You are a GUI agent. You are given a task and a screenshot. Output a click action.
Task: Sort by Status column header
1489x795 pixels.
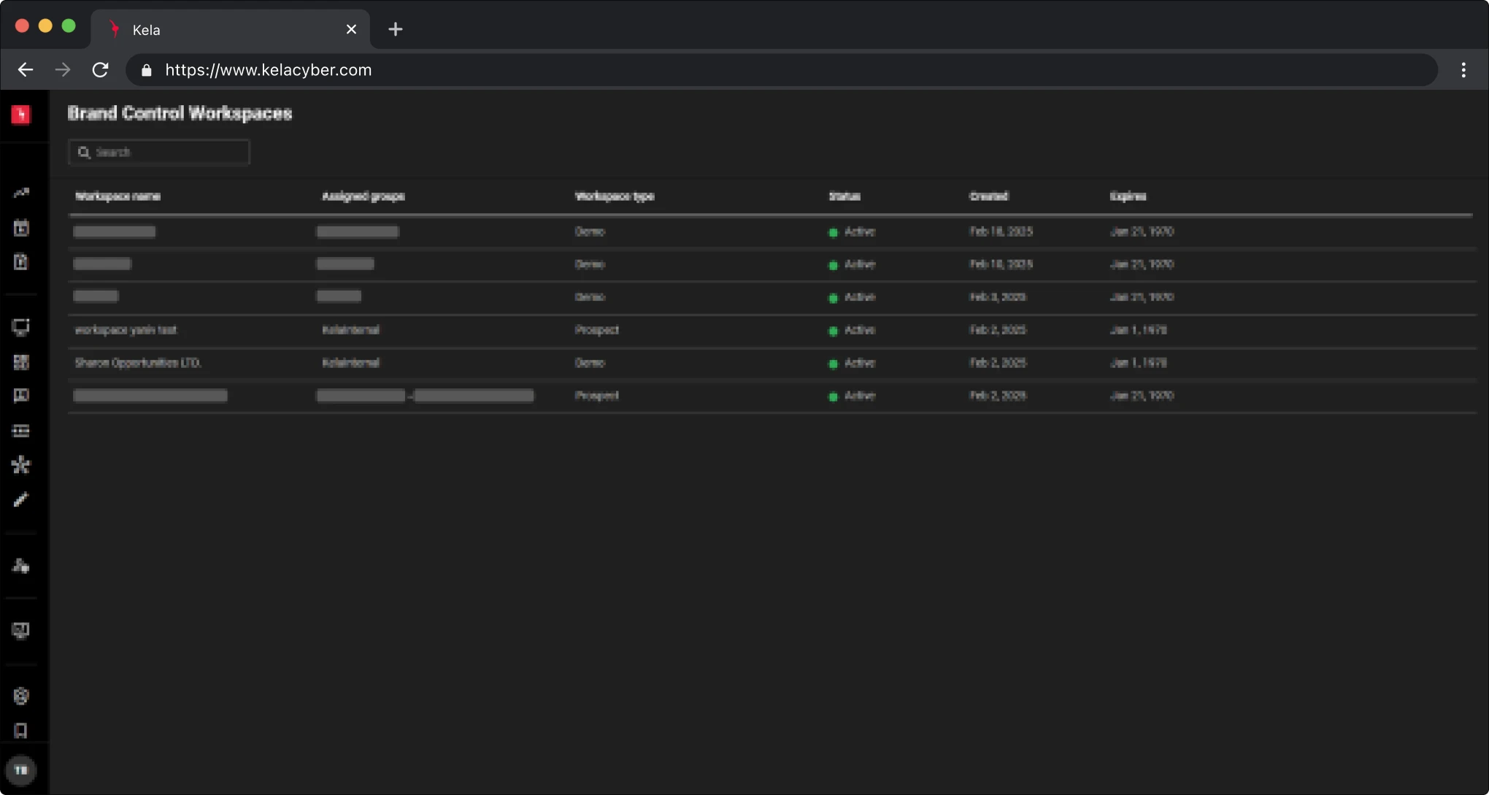click(844, 196)
